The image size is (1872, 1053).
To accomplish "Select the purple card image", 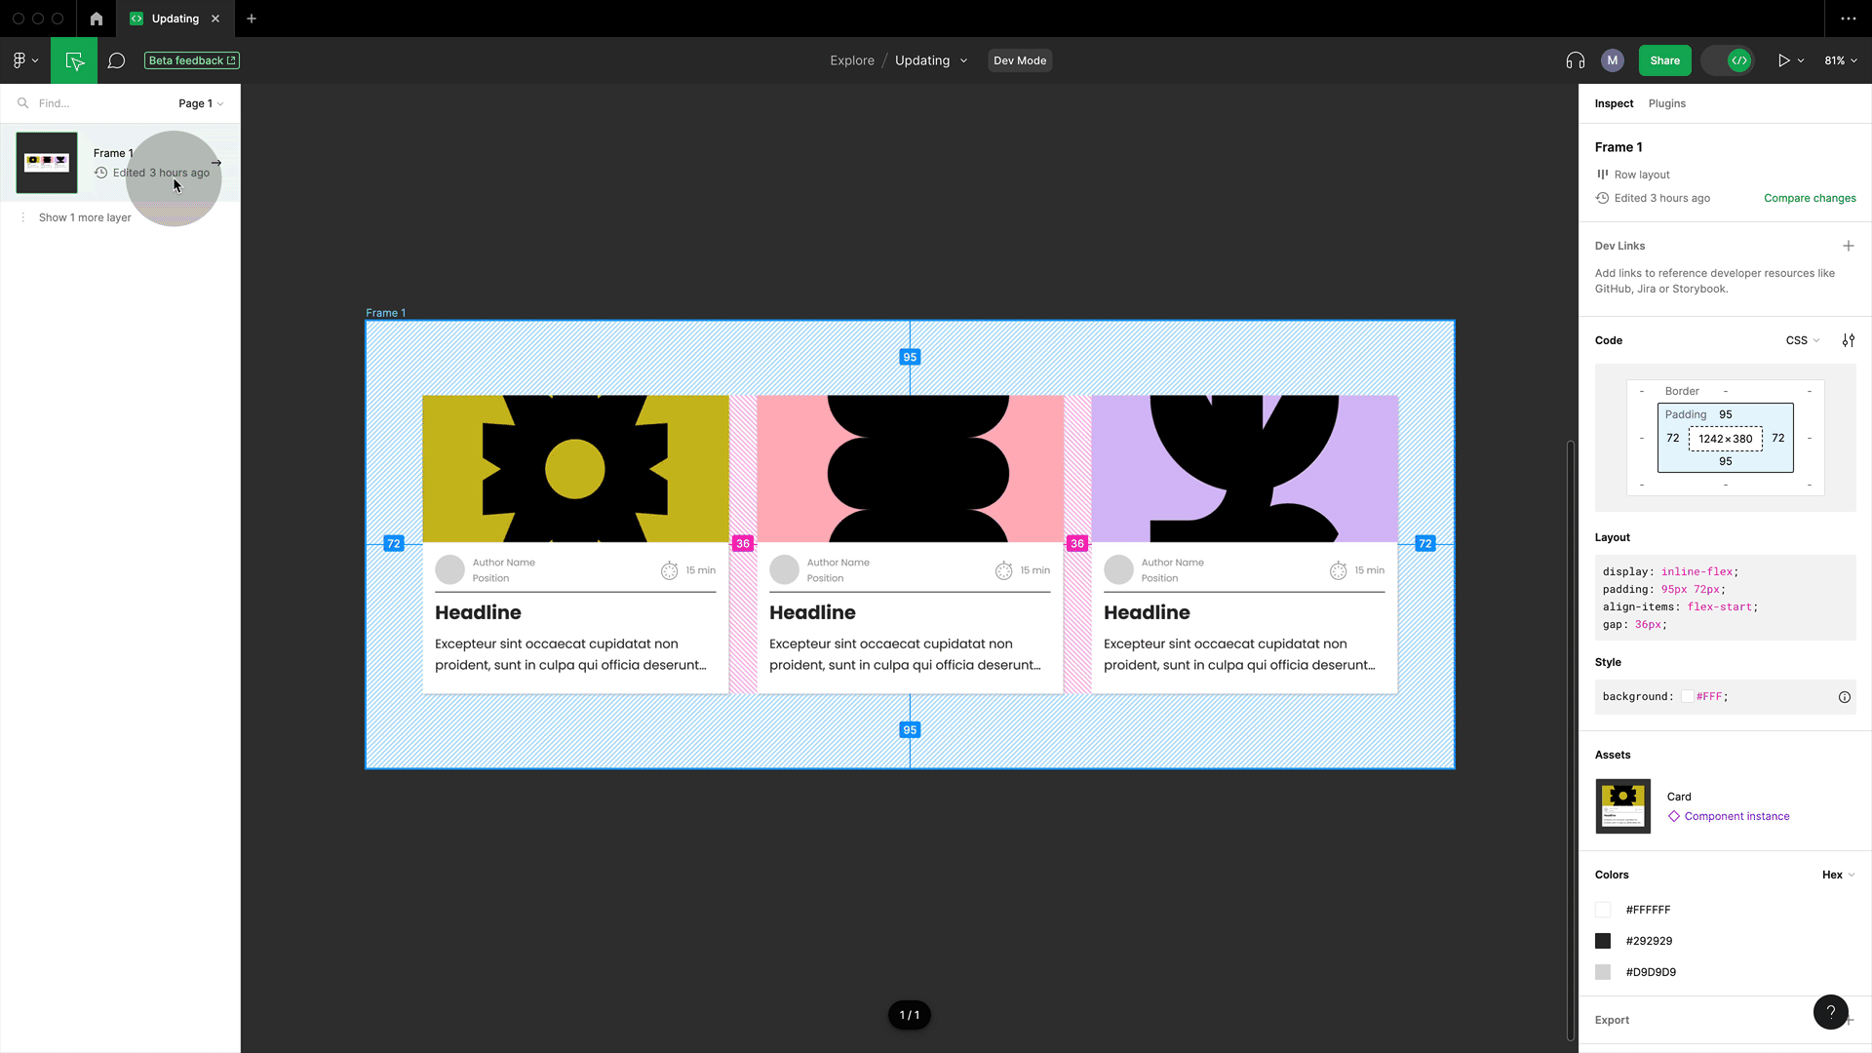I will pyautogui.click(x=1244, y=469).
